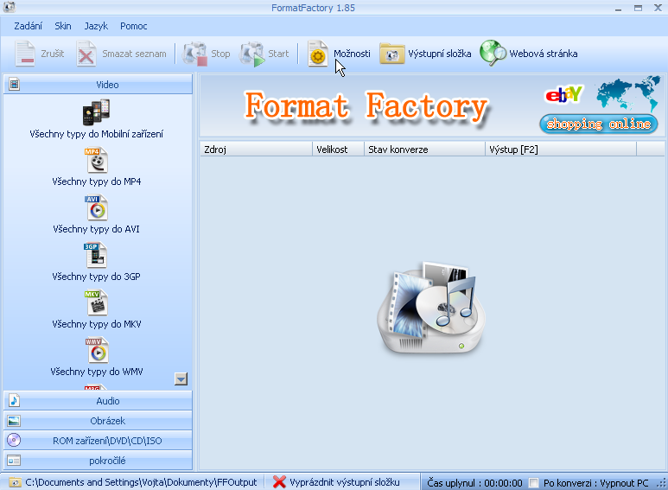Click the status bar output folder icon
668x490 pixels.
point(15,482)
